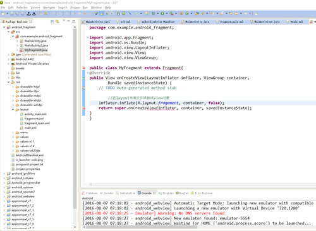Open the Debug button dropdown arrow
This screenshot has height=231, width=316.
click(157, 14)
